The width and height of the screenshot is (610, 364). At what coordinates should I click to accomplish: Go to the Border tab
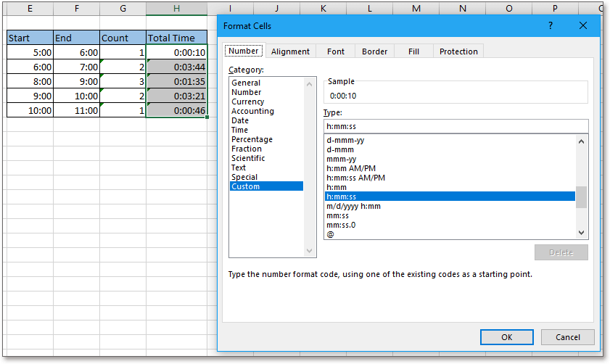[x=374, y=51]
